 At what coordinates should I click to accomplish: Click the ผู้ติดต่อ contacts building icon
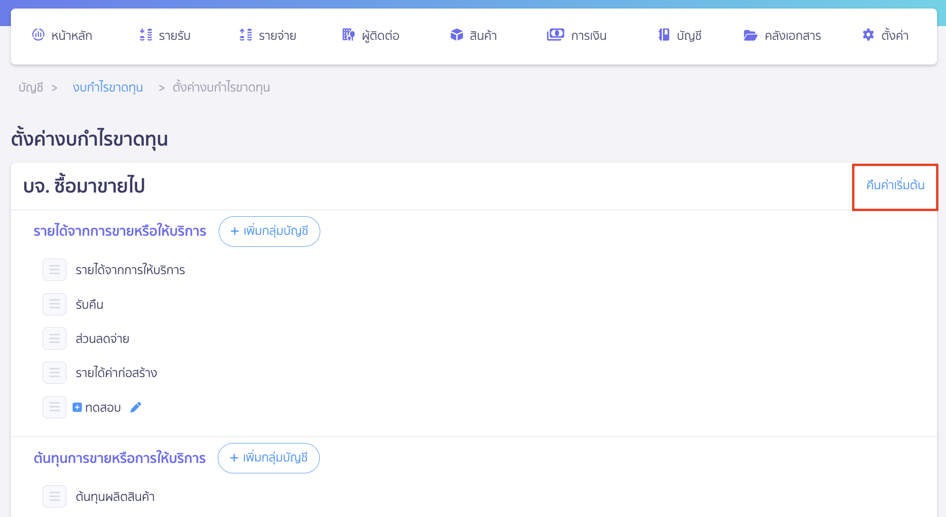click(x=348, y=35)
